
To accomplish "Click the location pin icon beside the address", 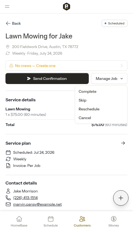I will 7,47.
